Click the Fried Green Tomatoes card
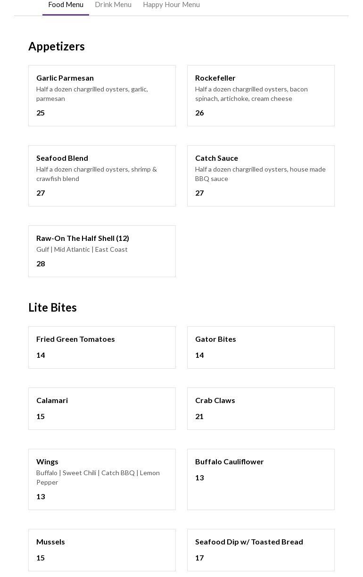 click(102, 347)
